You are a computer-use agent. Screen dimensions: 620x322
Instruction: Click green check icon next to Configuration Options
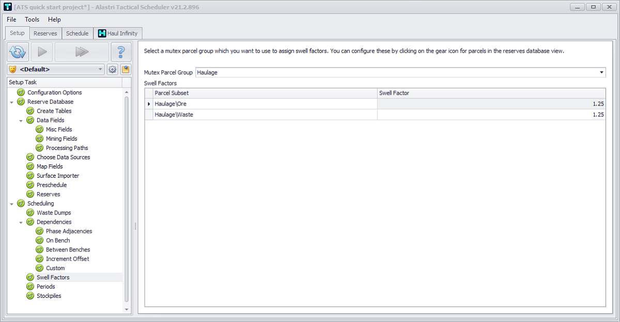pyautogui.click(x=21, y=93)
